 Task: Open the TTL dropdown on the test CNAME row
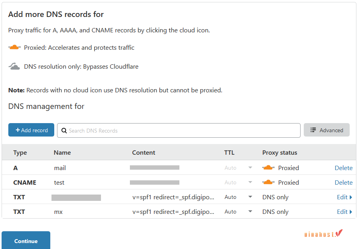pyautogui.click(x=250, y=182)
